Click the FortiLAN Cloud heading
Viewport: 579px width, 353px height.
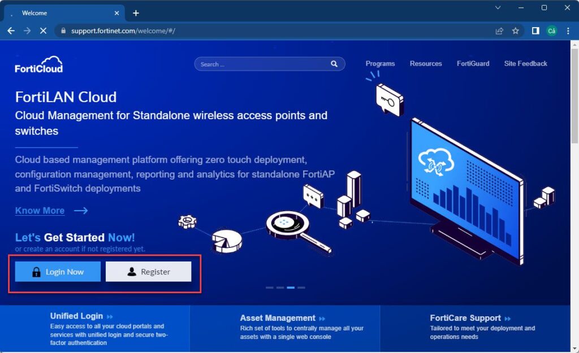[x=66, y=97]
